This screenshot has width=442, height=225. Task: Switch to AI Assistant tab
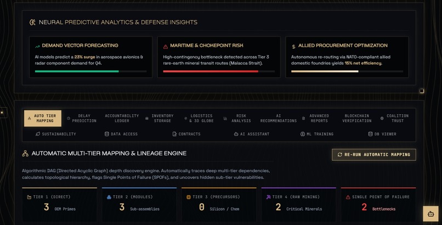tap(252, 134)
